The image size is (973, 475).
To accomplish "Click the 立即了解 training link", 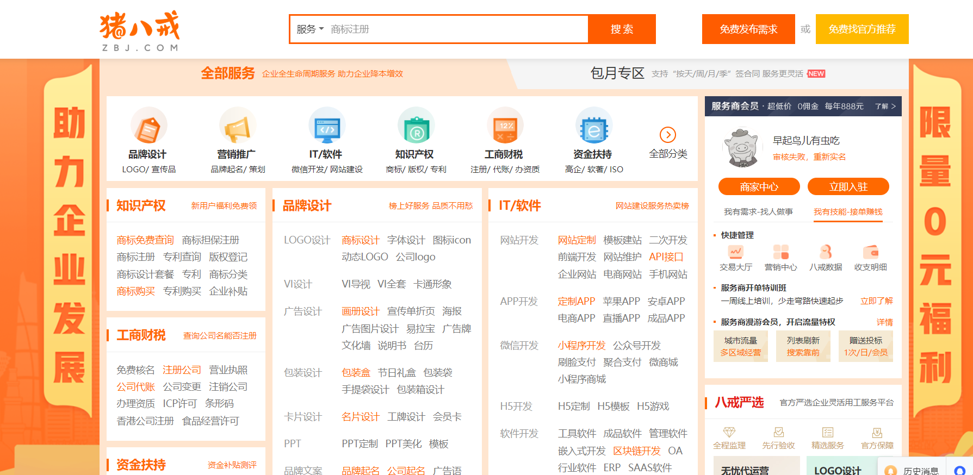I will 877,301.
